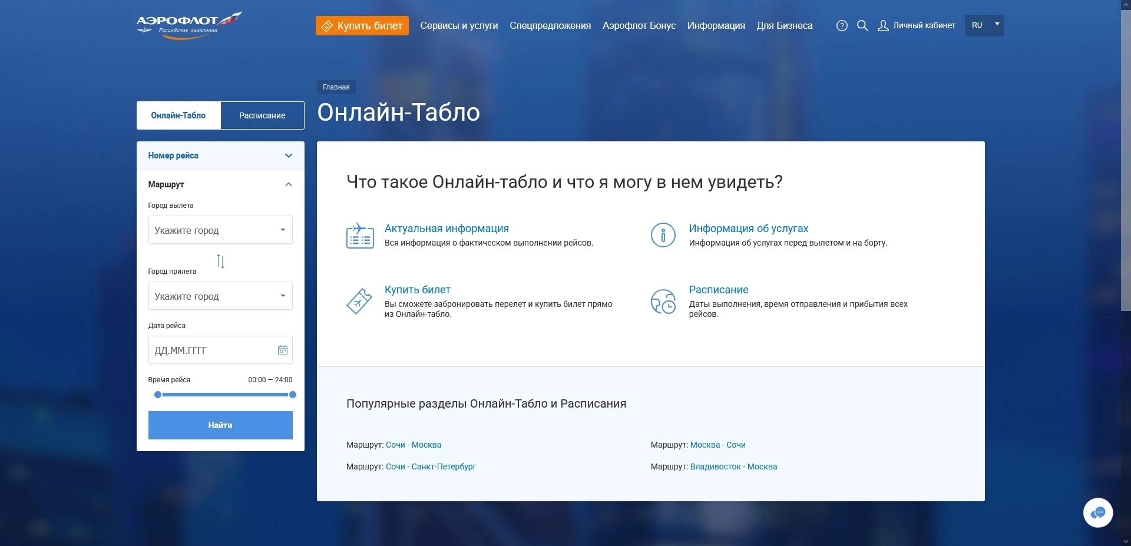
Task: Click the Дата рейса input field
Action: point(212,350)
